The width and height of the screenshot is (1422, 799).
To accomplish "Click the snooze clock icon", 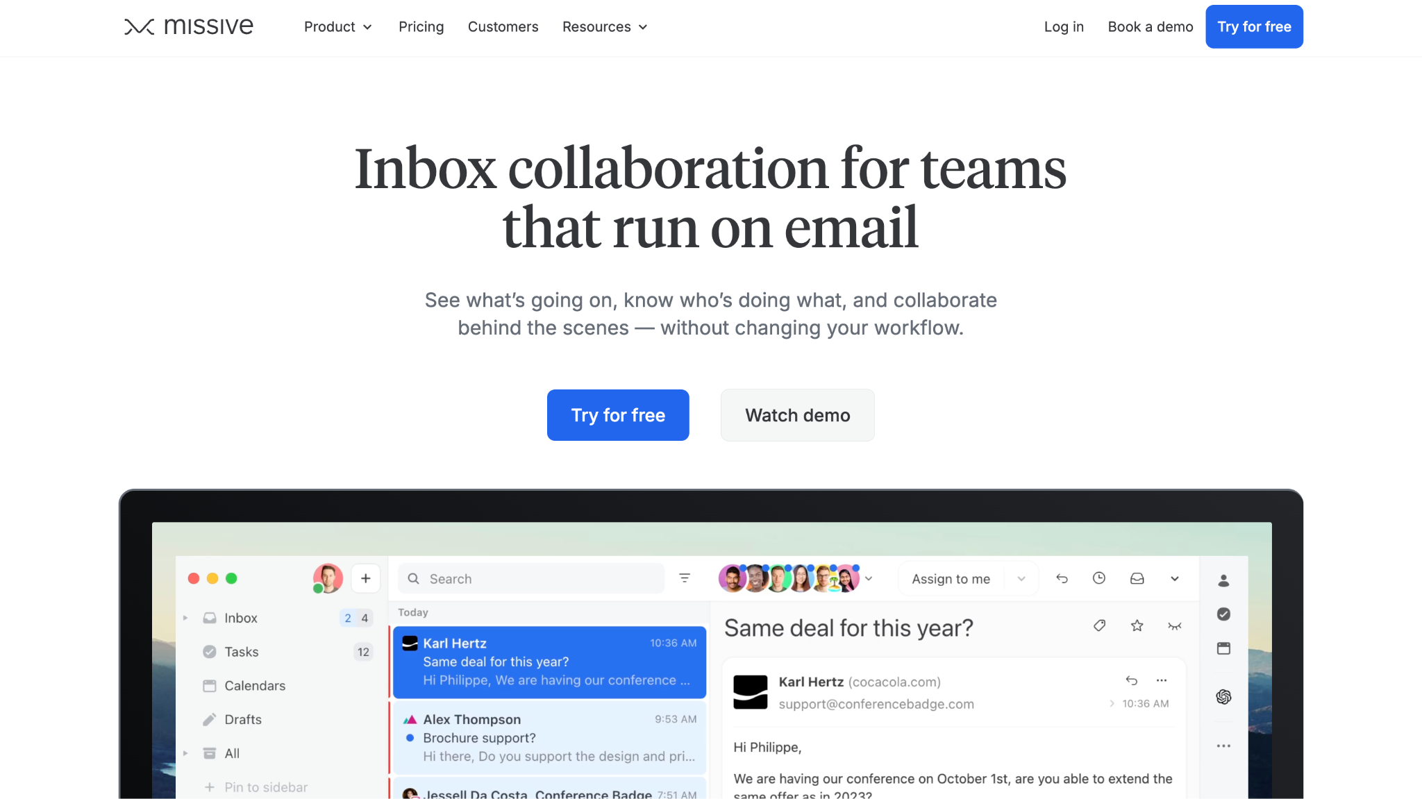I will 1099,578.
